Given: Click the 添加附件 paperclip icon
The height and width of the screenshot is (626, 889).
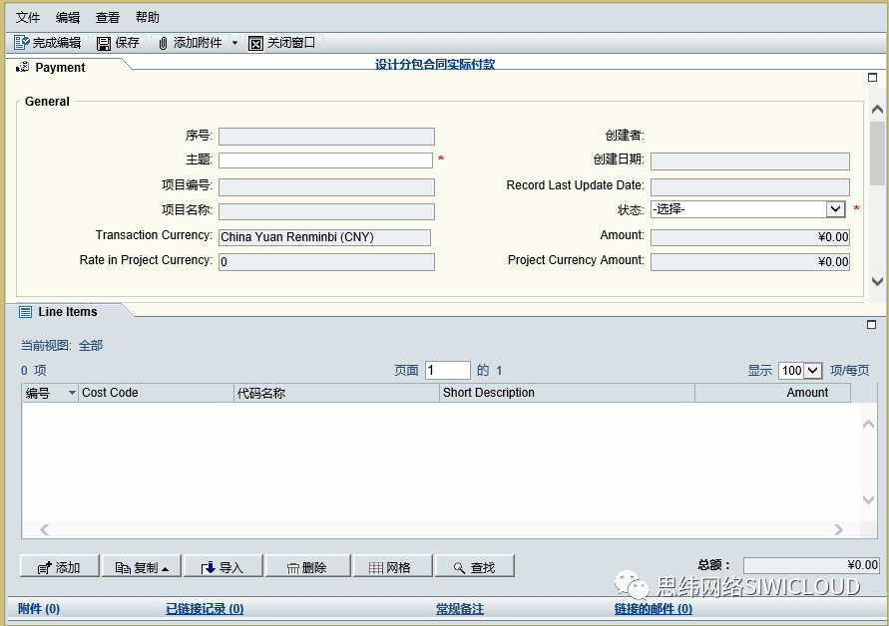Looking at the screenshot, I should (163, 43).
